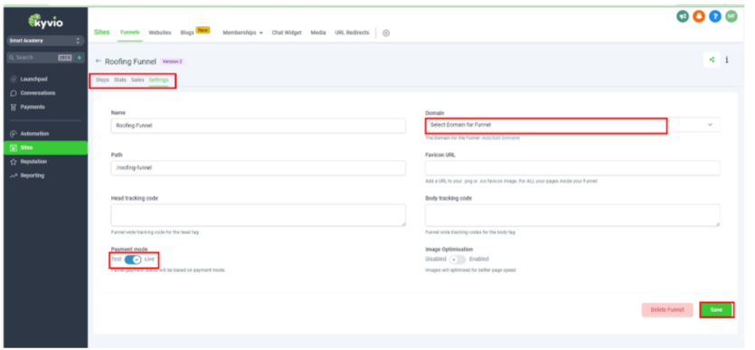Screen dimensions: 755x350
Task: Click the back arrow beside Roofing Funnel
Action: (x=99, y=61)
